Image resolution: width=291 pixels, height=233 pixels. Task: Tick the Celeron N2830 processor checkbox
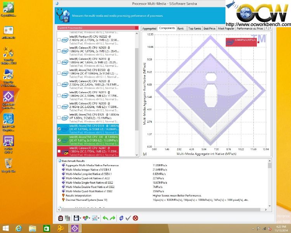pos(59,107)
